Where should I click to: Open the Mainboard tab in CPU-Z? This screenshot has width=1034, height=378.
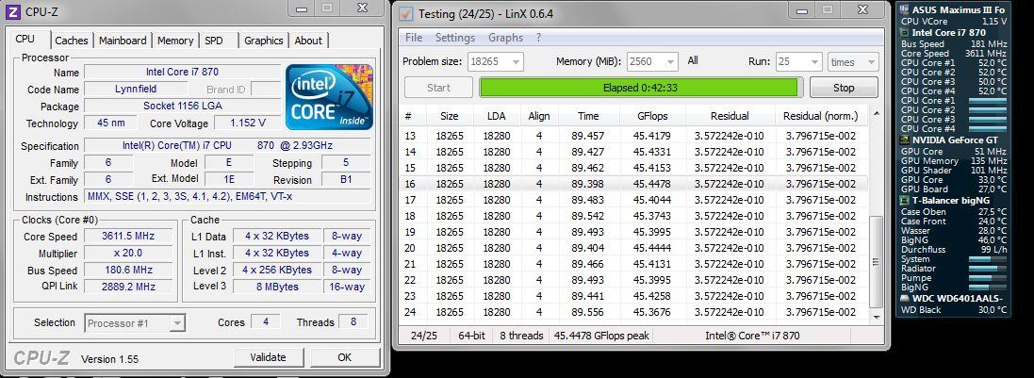coord(123,41)
